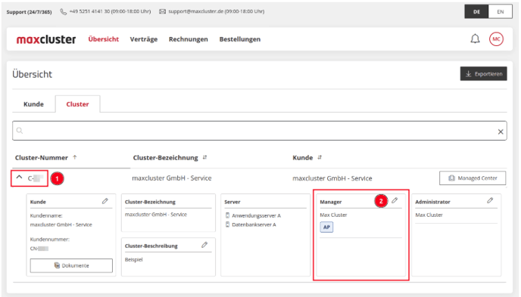Screen dimensions: 521x297
Task: Click into the cluster search field
Action: (x=259, y=131)
